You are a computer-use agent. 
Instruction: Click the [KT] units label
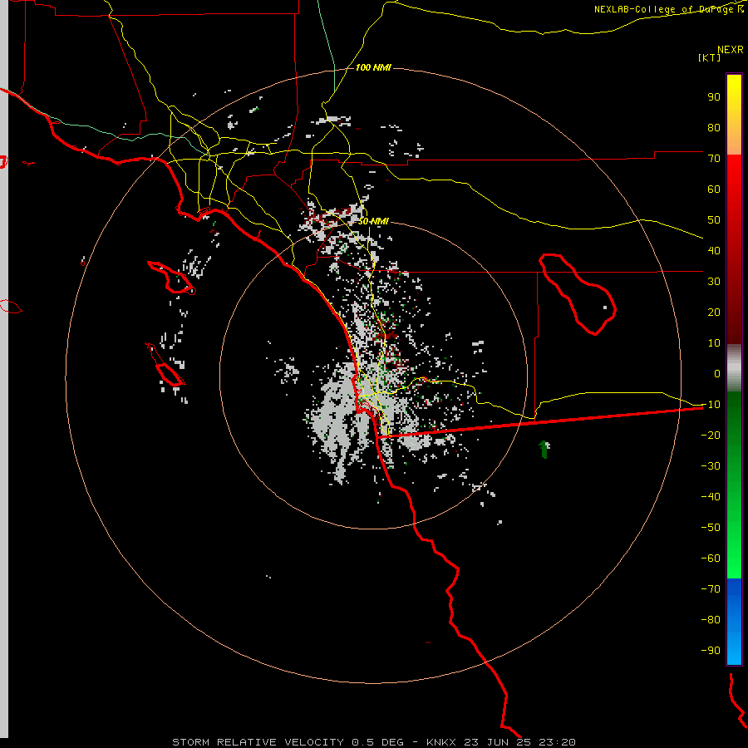pyautogui.click(x=709, y=57)
